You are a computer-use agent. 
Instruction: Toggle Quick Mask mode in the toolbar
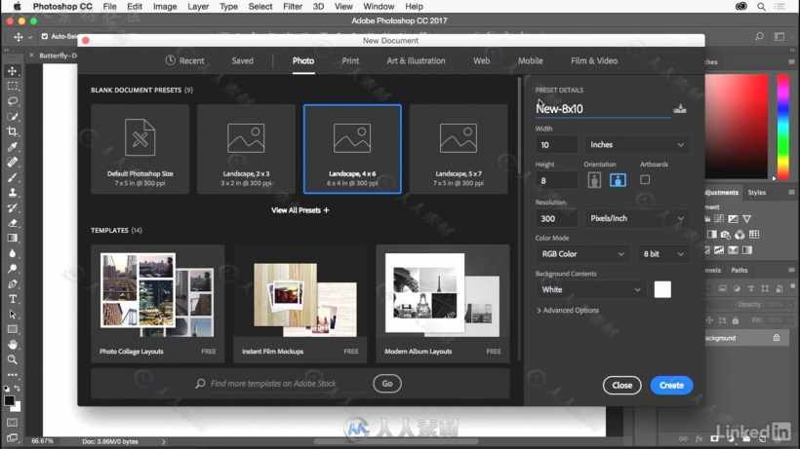(x=13, y=423)
